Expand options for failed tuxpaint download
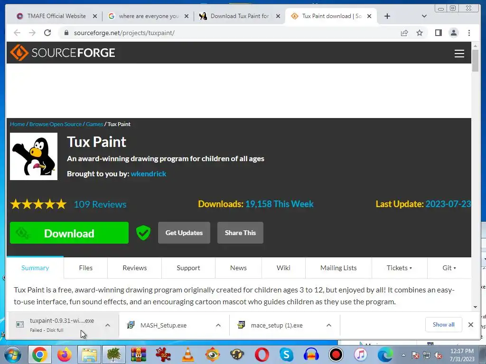486x364 pixels. point(108,325)
